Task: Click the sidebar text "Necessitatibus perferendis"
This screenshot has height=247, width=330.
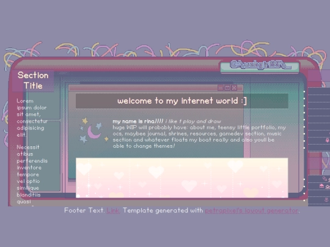Action: click(x=32, y=154)
